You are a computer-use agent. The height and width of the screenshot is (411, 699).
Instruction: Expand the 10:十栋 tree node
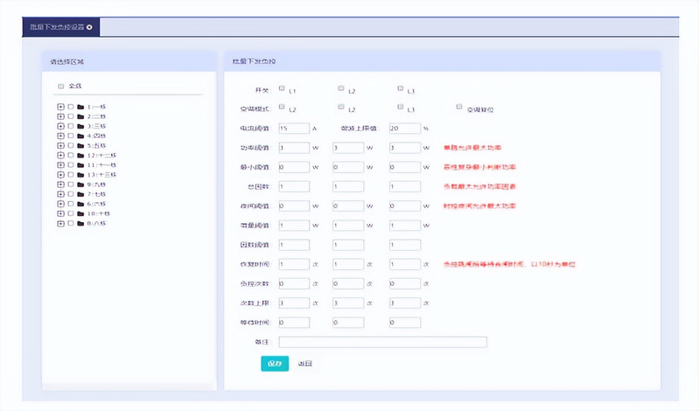(60, 213)
